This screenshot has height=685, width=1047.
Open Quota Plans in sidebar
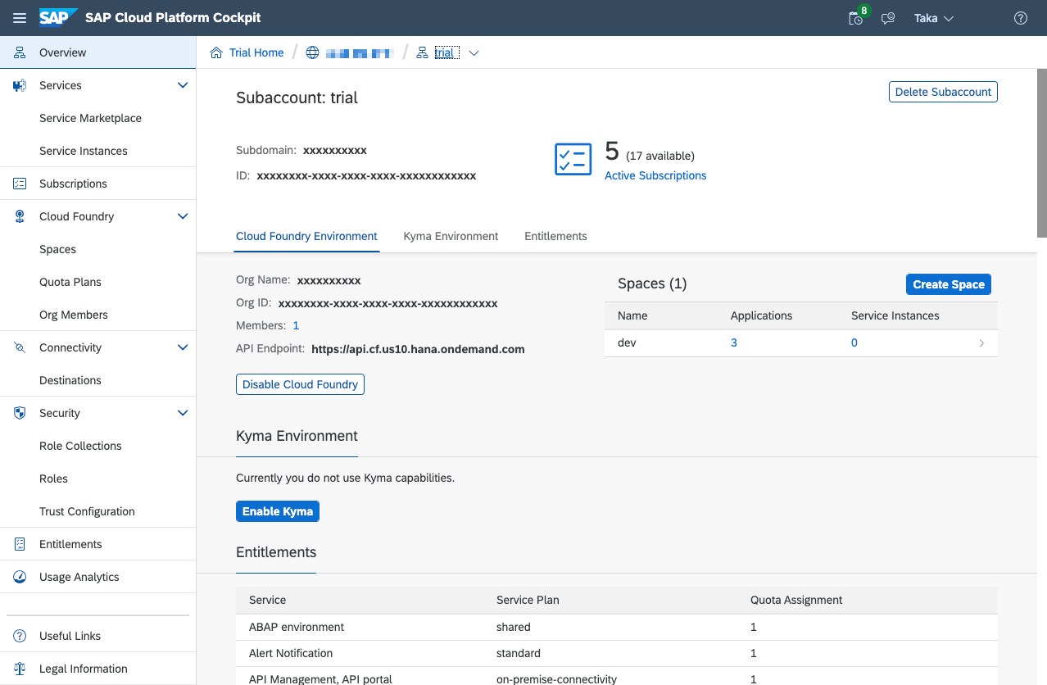click(70, 282)
